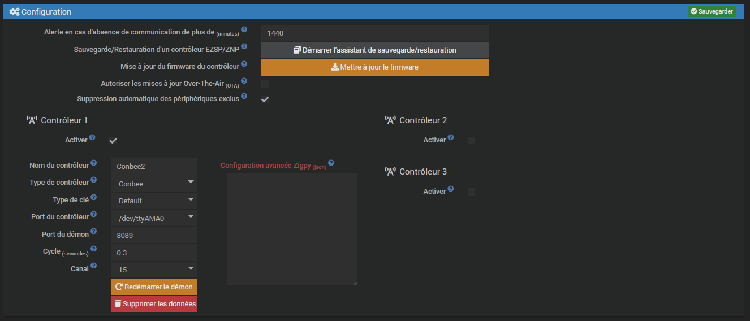750x321 pixels.
Task: Click help icon beside Port du démon
Action: (94, 232)
